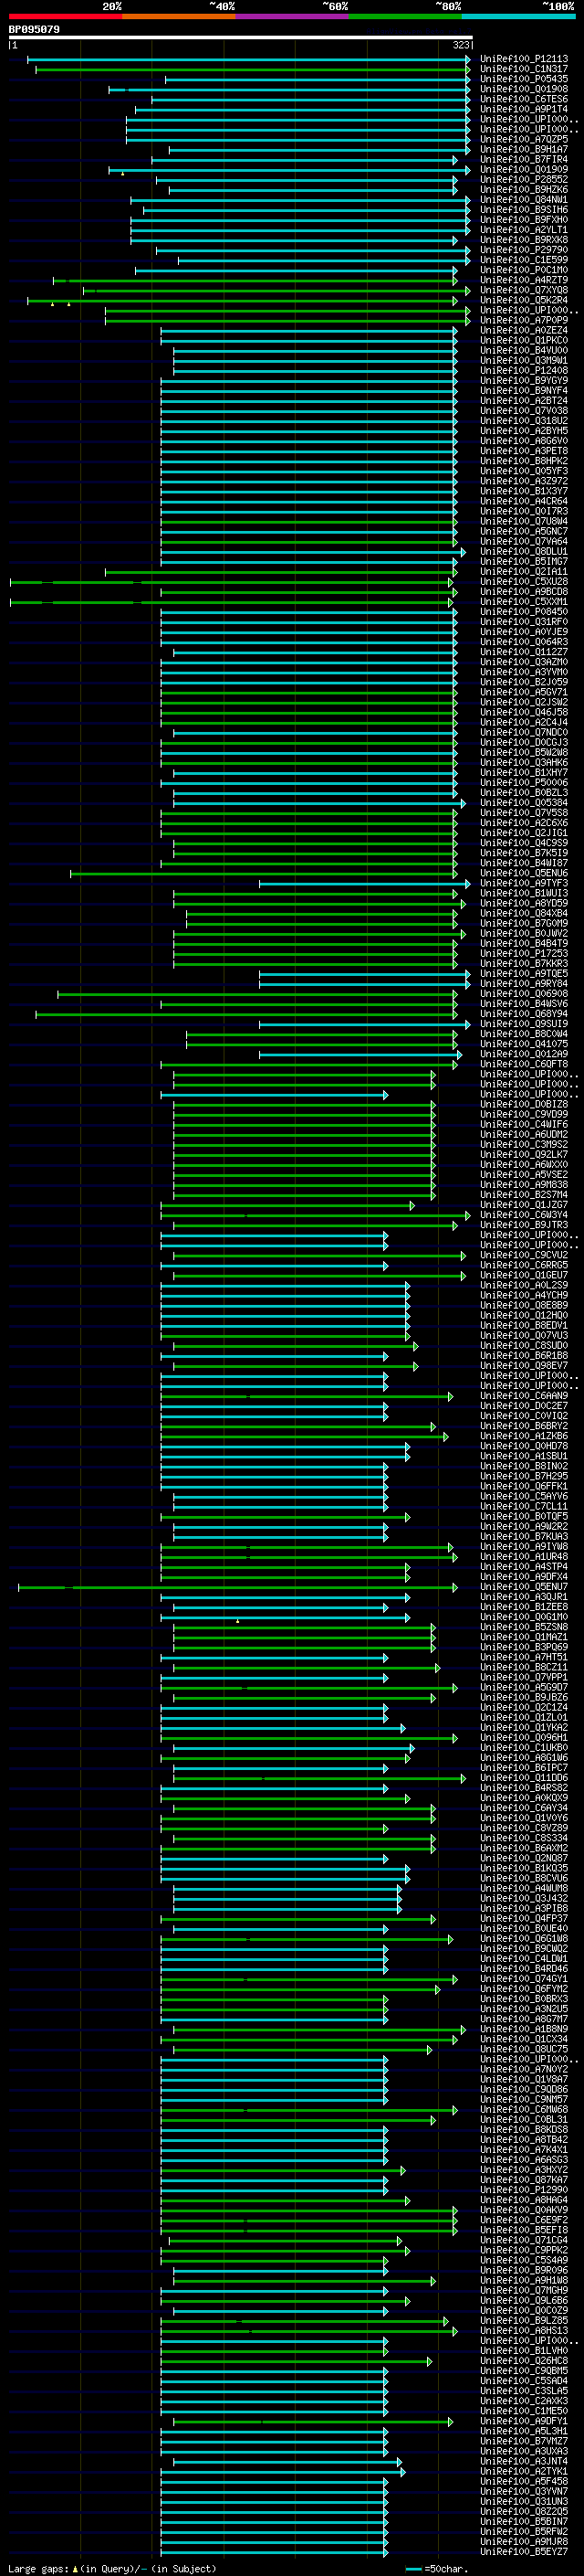This screenshot has width=584, height=2576.
Task: Select the UniRef100_Q68Y94 label
Action: [524, 1014]
